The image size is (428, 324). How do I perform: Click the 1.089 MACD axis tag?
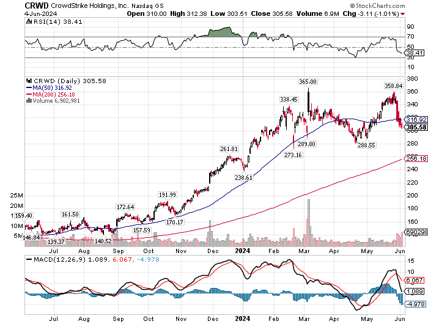coord(414,292)
